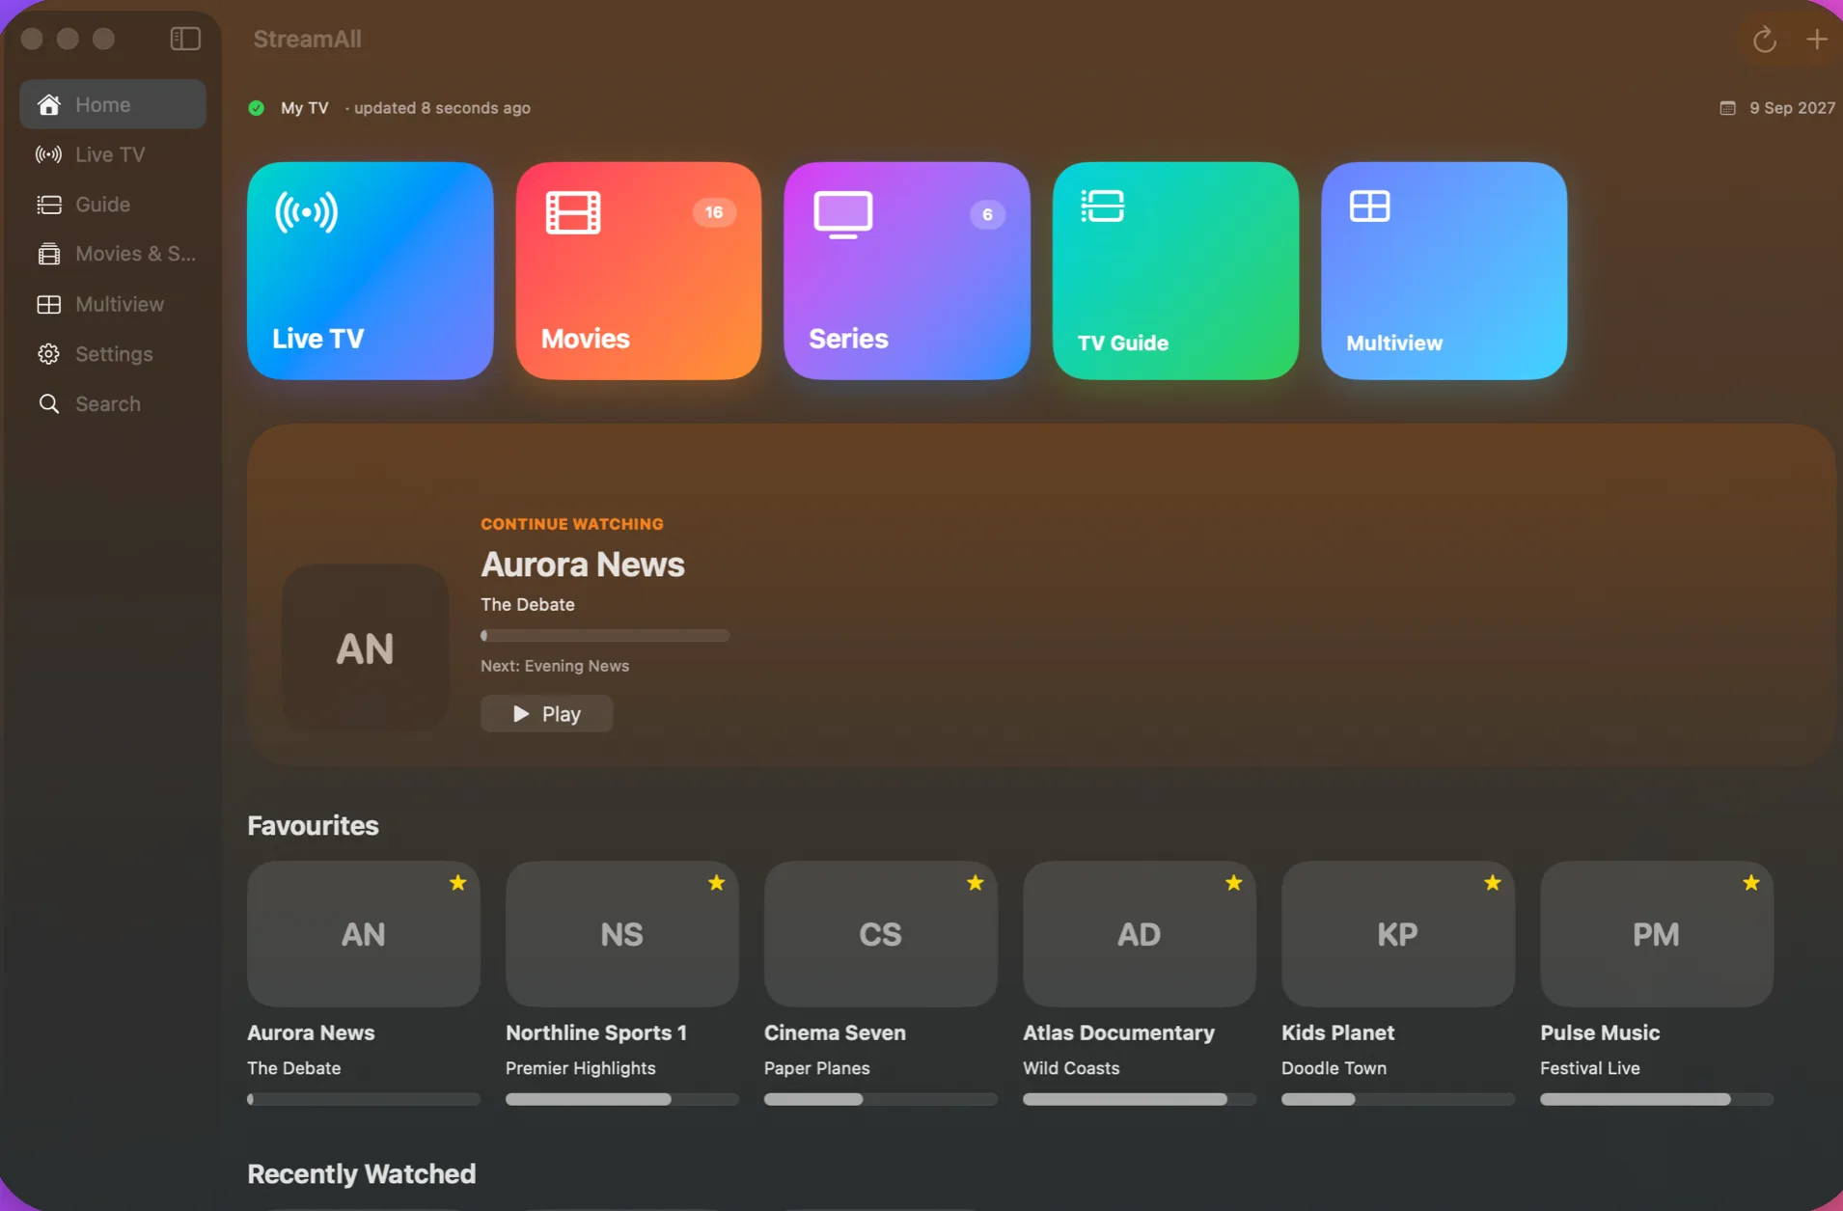Viewport: 1843px width, 1211px height.
Task: Open the Kids Planet KP thumbnail
Action: click(x=1398, y=934)
